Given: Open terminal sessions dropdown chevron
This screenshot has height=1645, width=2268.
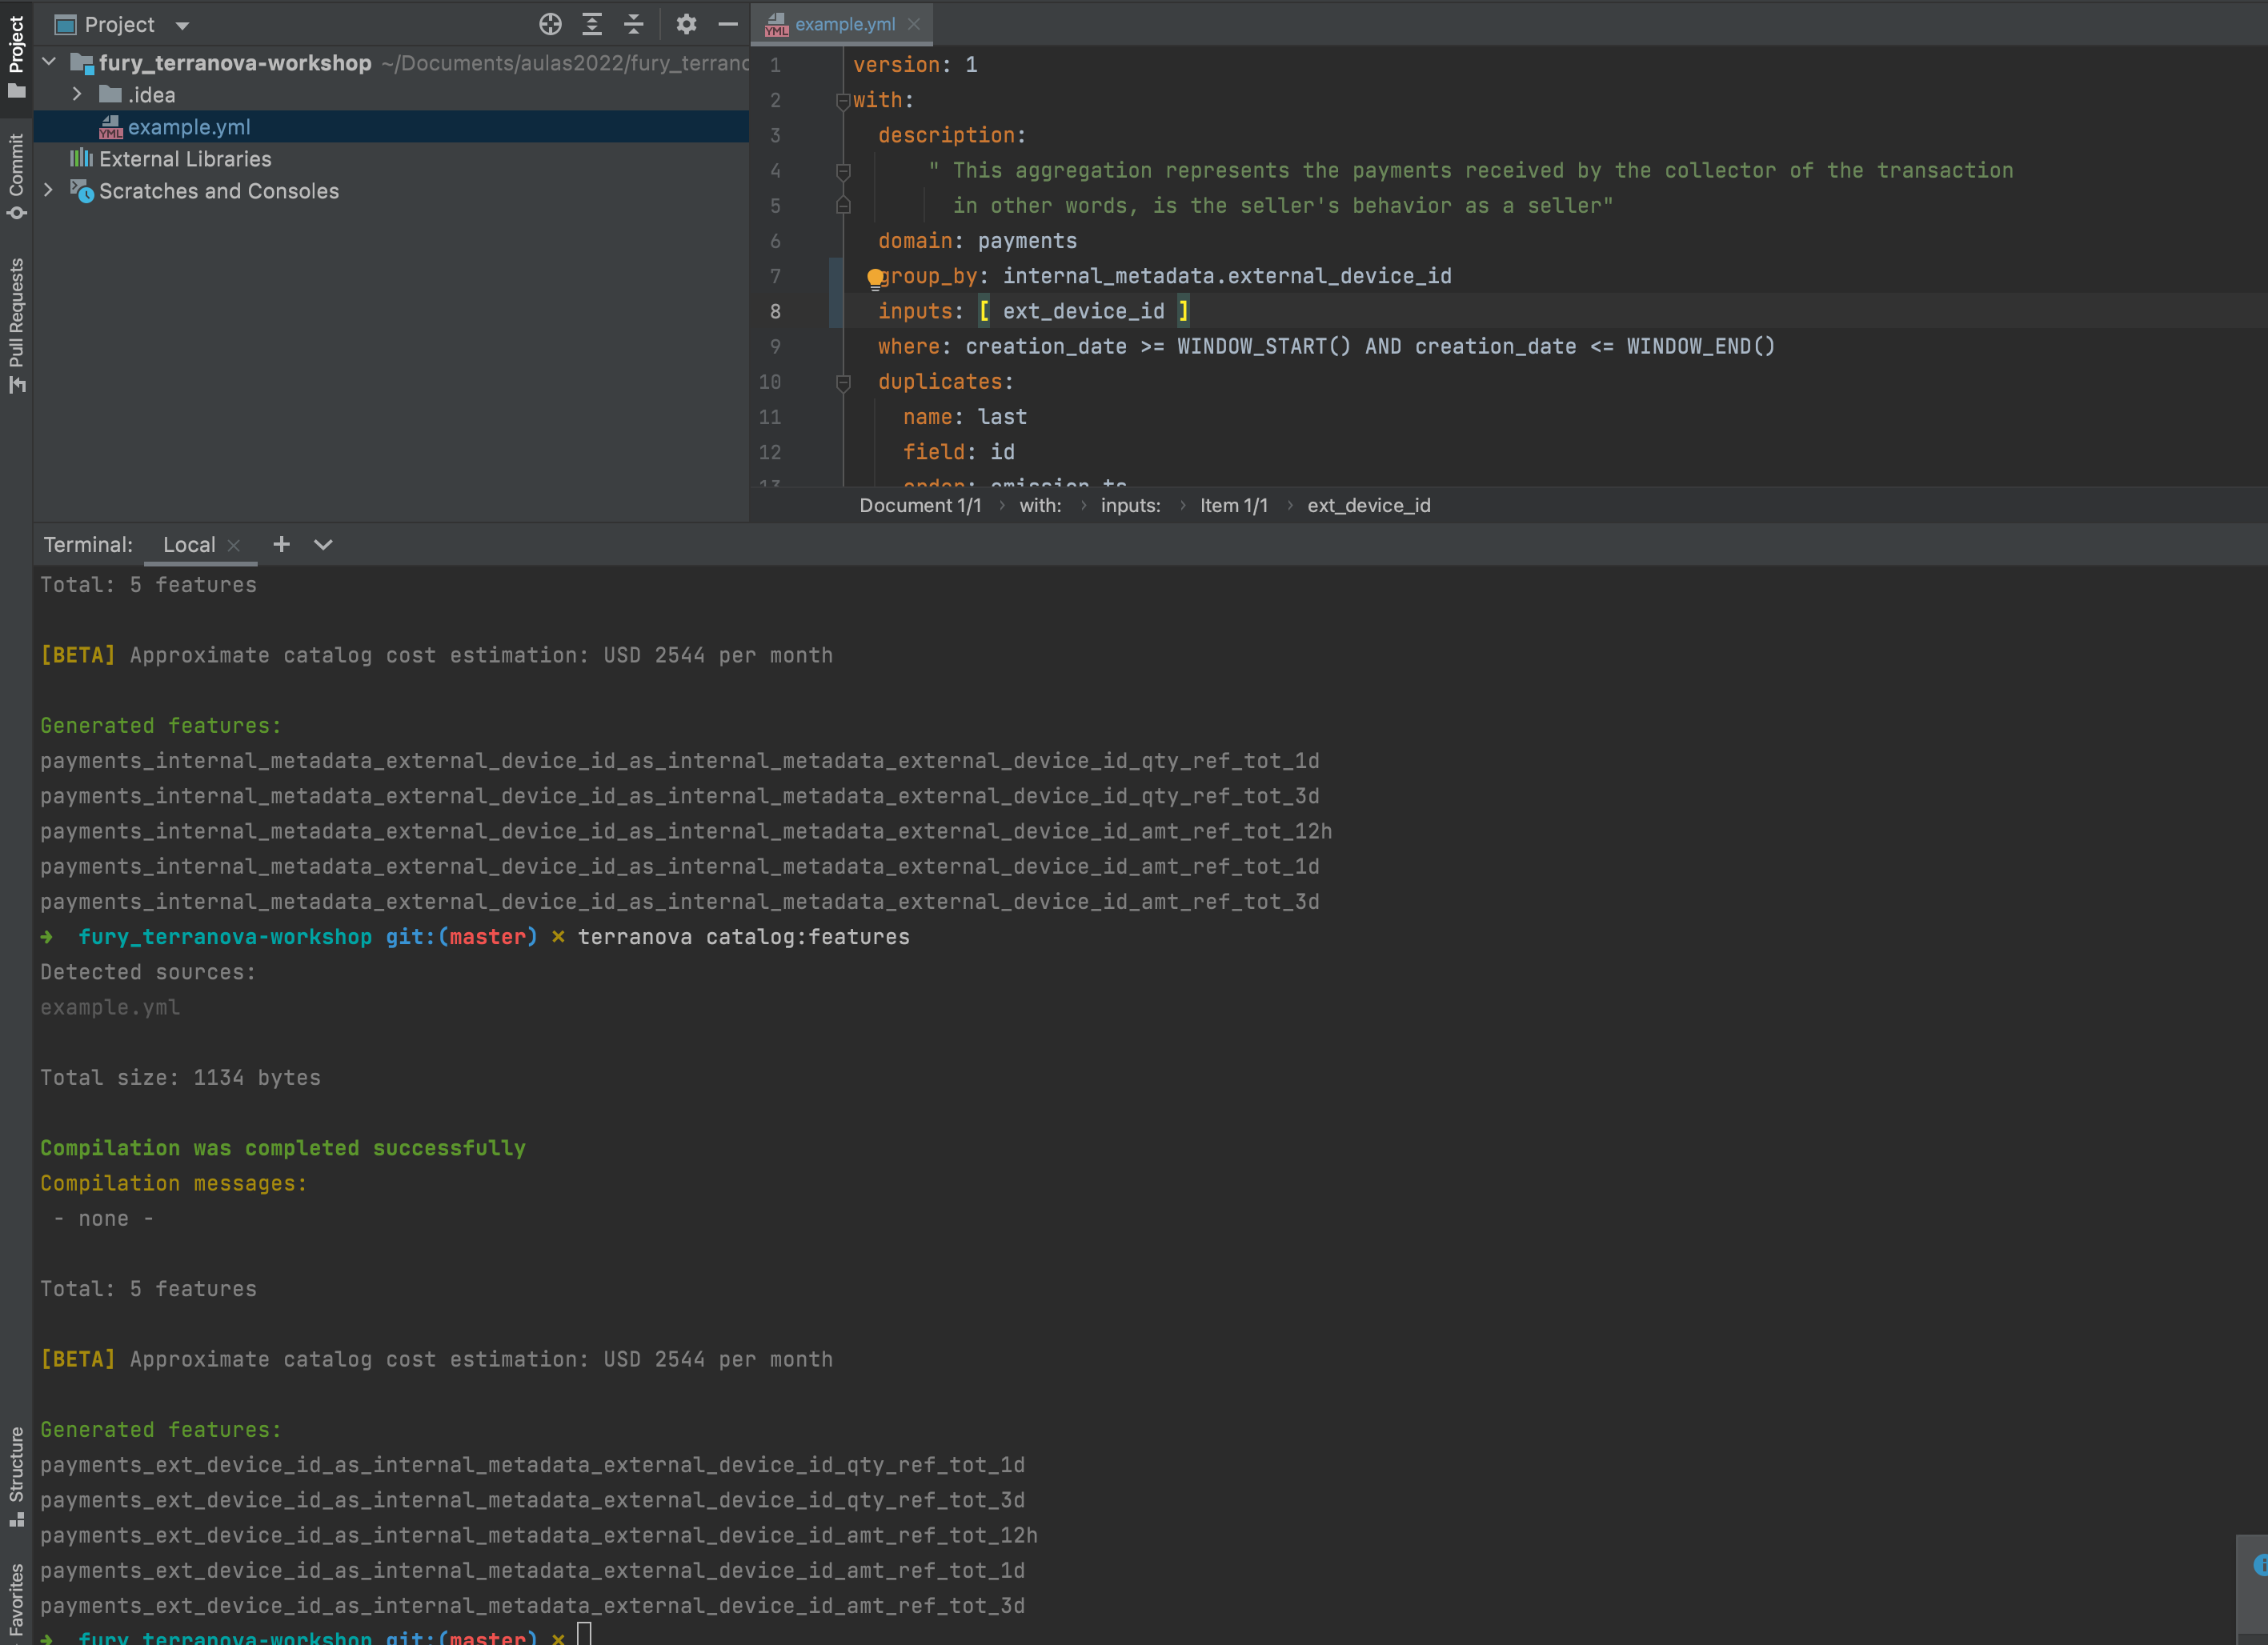Looking at the screenshot, I should (323, 544).
